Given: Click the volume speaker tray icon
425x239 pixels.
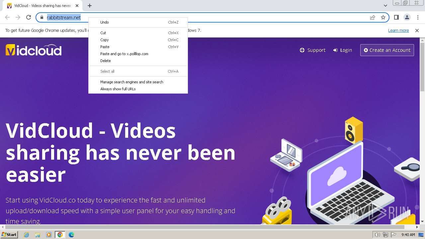Looking at the screenshot, I should pos(378,235).
